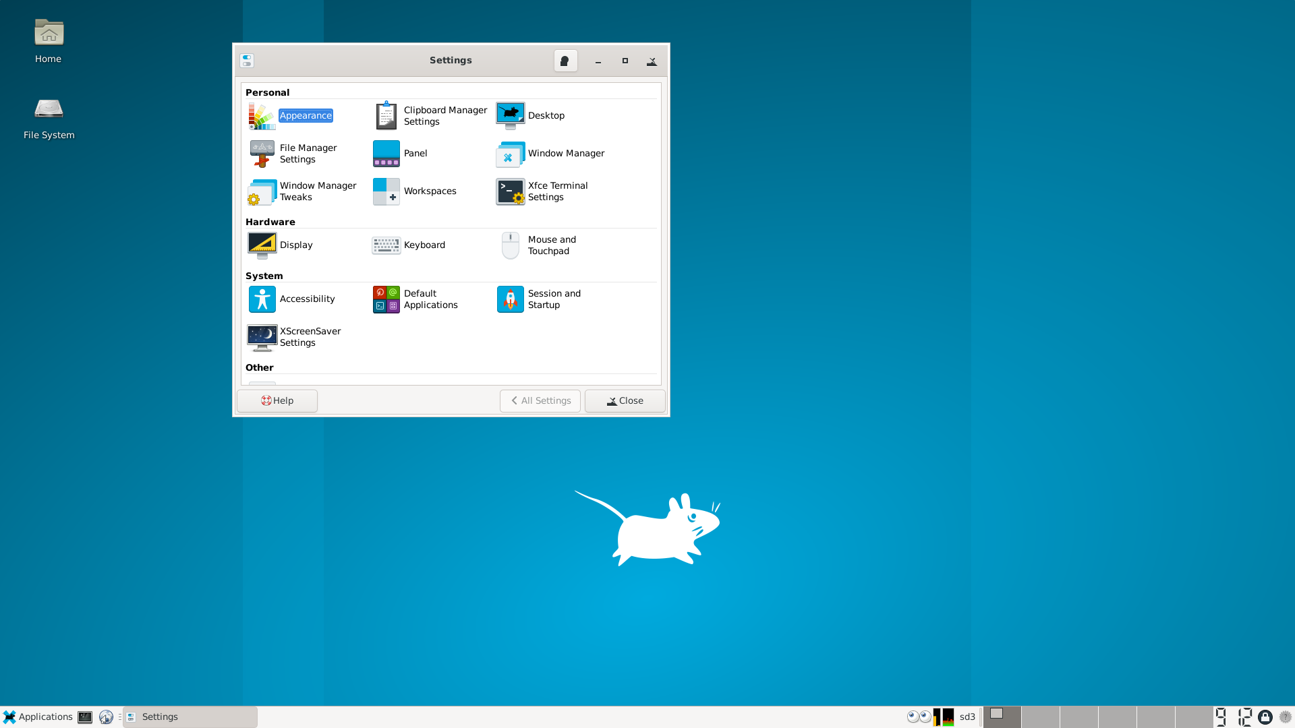The height and width of the screenshot is (728, 1295).
Task: Click the gear question-mark icon in panel
Action: pos(1286,717)
